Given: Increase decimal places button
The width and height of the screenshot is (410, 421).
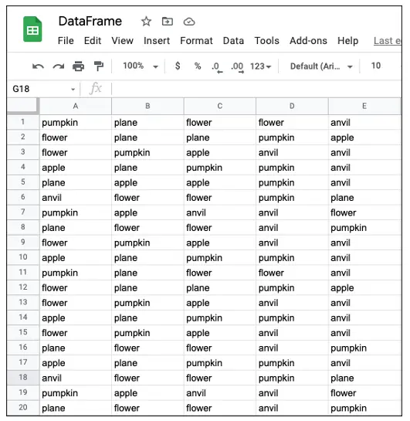Looking at the screenshot, I should click(237, 67).
